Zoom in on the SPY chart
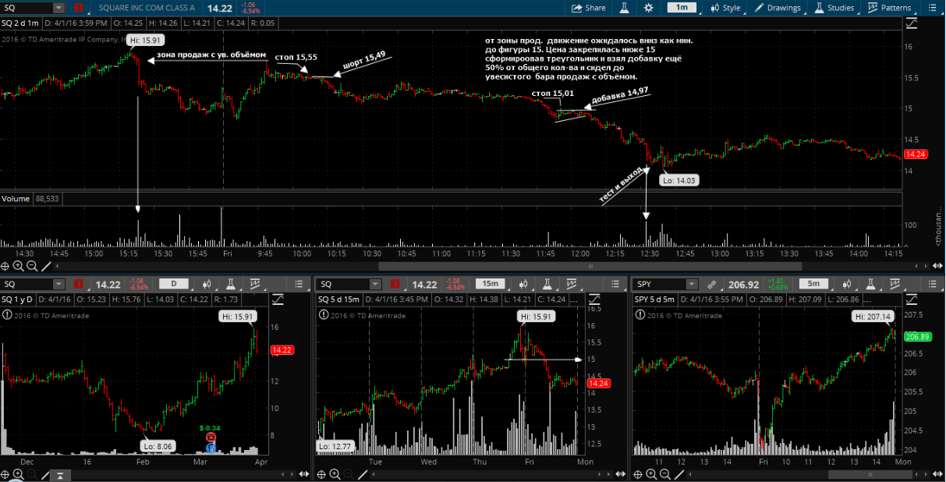The height and width of the screenshot is (482, 946). tap(652, 475)
